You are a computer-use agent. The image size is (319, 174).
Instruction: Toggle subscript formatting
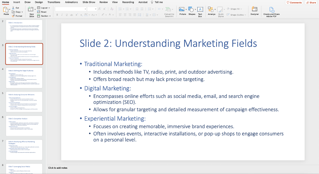81,14
